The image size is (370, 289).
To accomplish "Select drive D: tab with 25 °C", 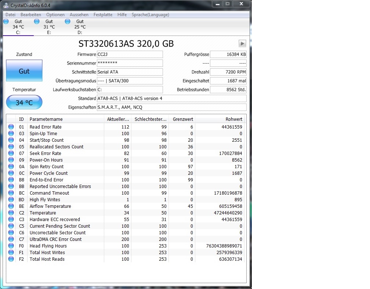I will 80,27.
